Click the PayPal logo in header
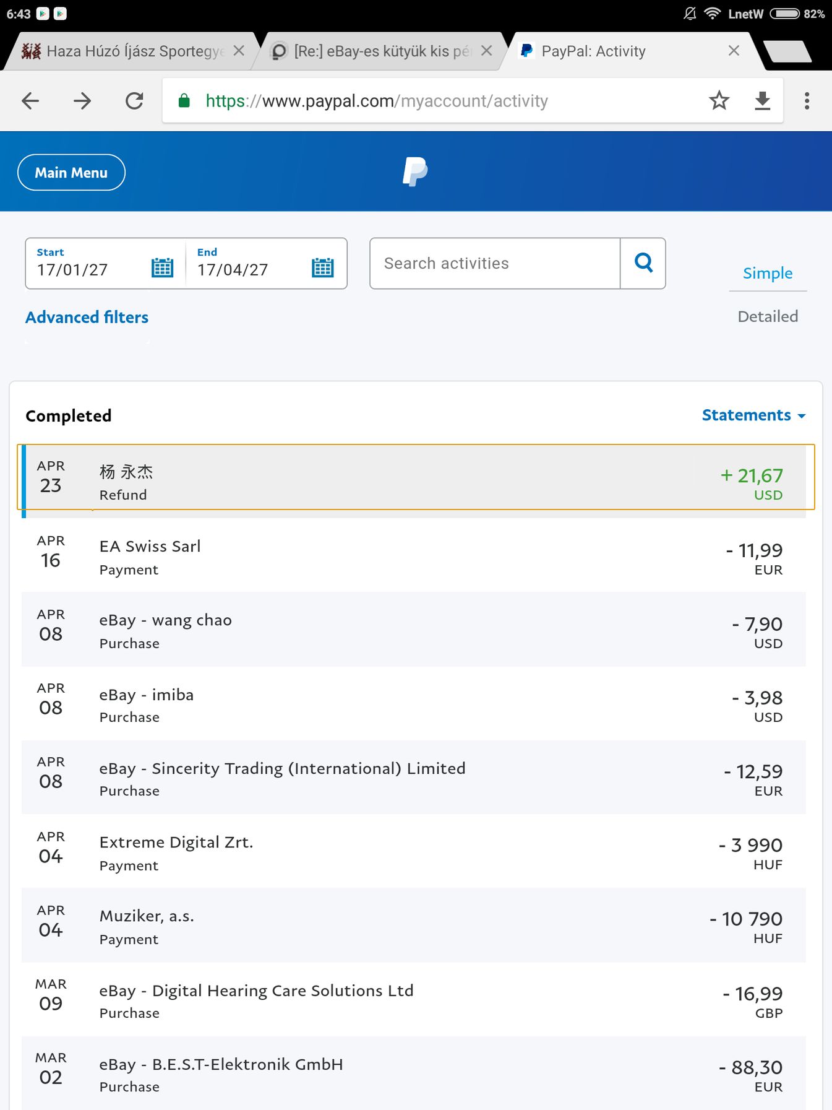 [x=415, y=171]
